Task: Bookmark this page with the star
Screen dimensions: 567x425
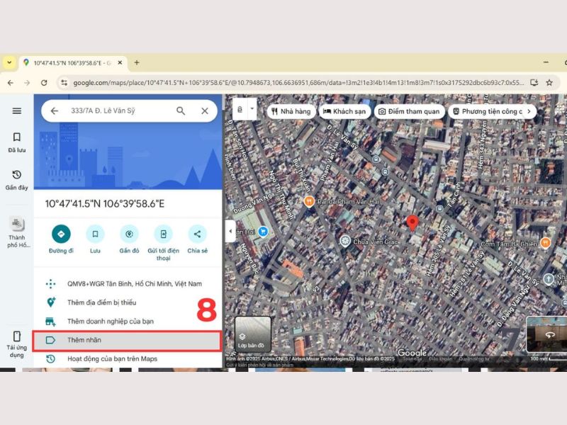Action: [549, 83]
